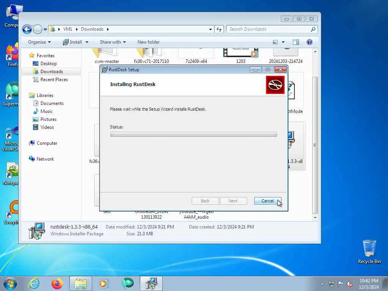Select the fx36vc71-2017110 folder
The image size is (388, 291).
[152, 56]
